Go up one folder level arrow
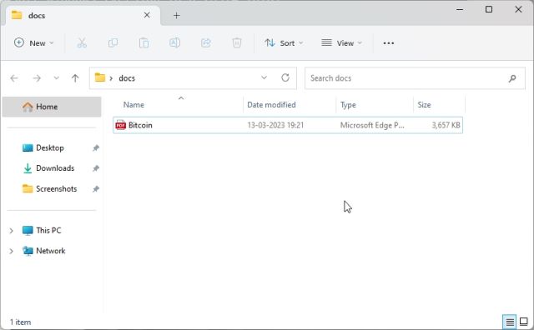 (x=75, y=78)
